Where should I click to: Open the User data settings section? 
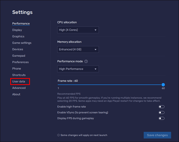(x=19, y=81)
